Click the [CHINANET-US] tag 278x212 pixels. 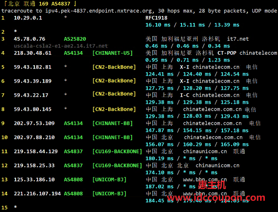[x=112, y=53]
